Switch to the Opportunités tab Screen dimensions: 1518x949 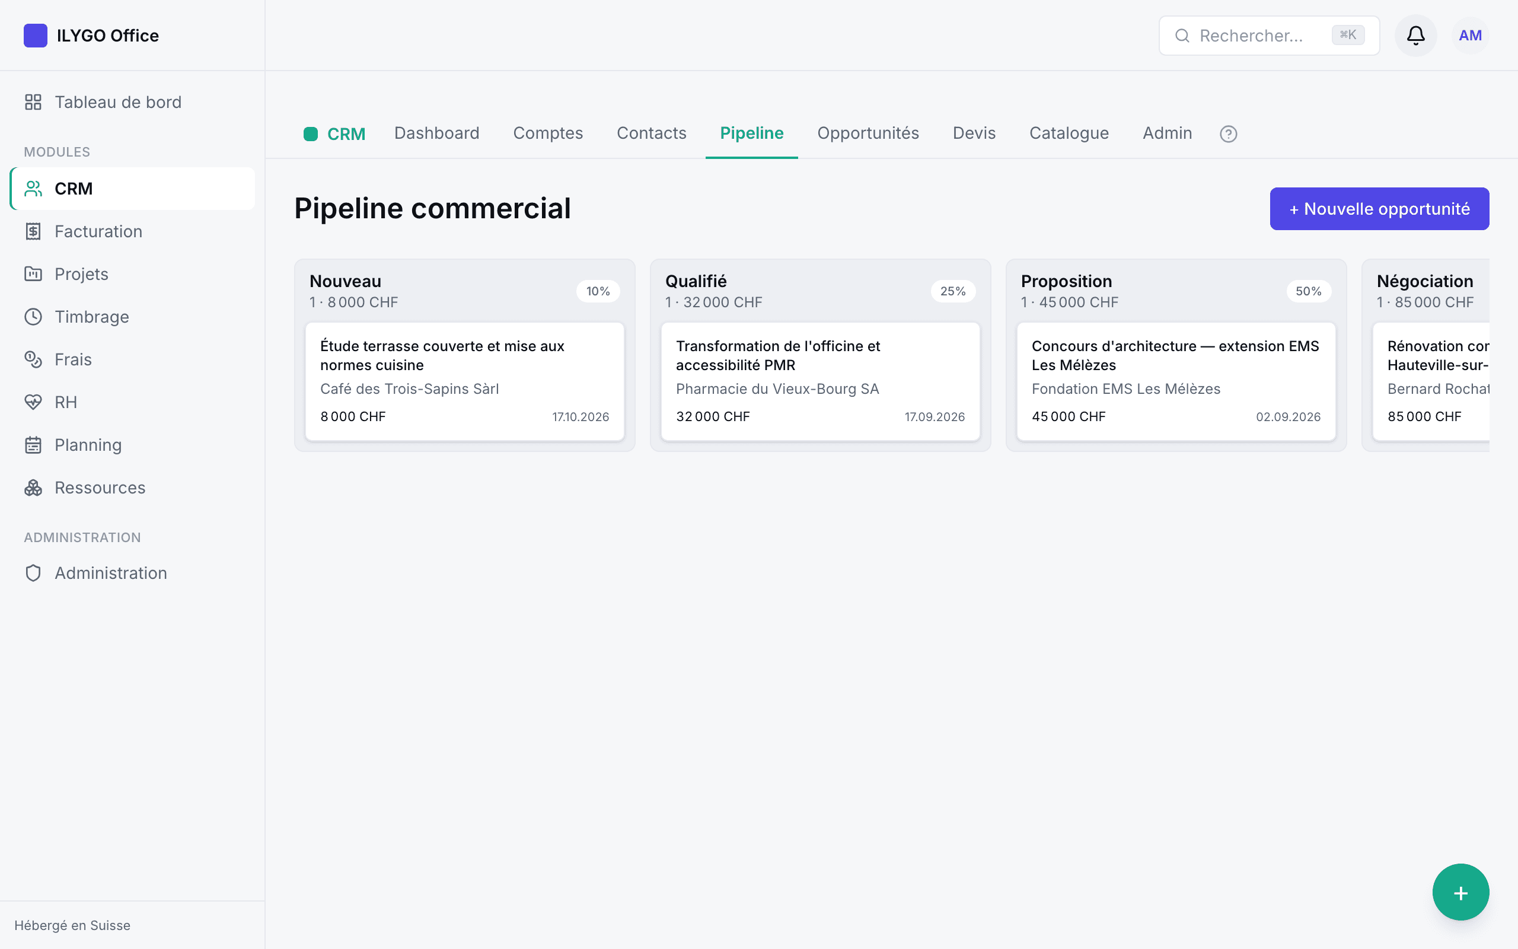tap(868, 133)
